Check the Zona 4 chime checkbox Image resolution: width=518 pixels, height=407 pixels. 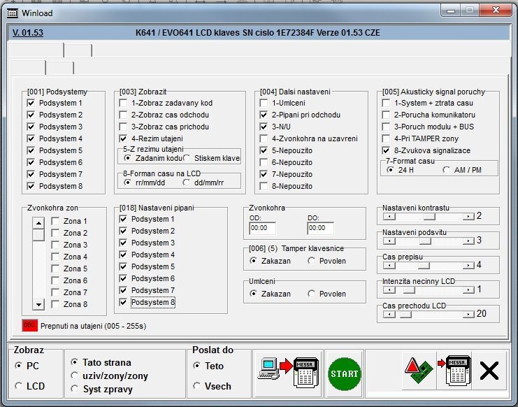click(x=55, y=257)
